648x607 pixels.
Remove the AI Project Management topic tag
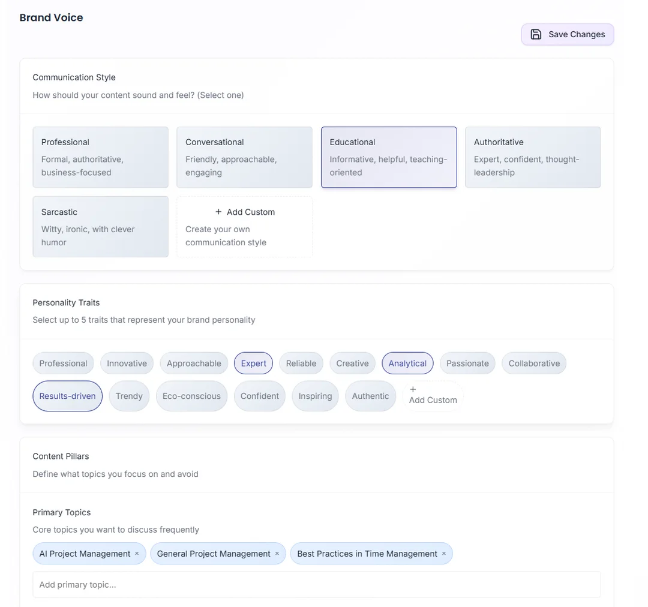pyautogui.click(x=137, y=554)
